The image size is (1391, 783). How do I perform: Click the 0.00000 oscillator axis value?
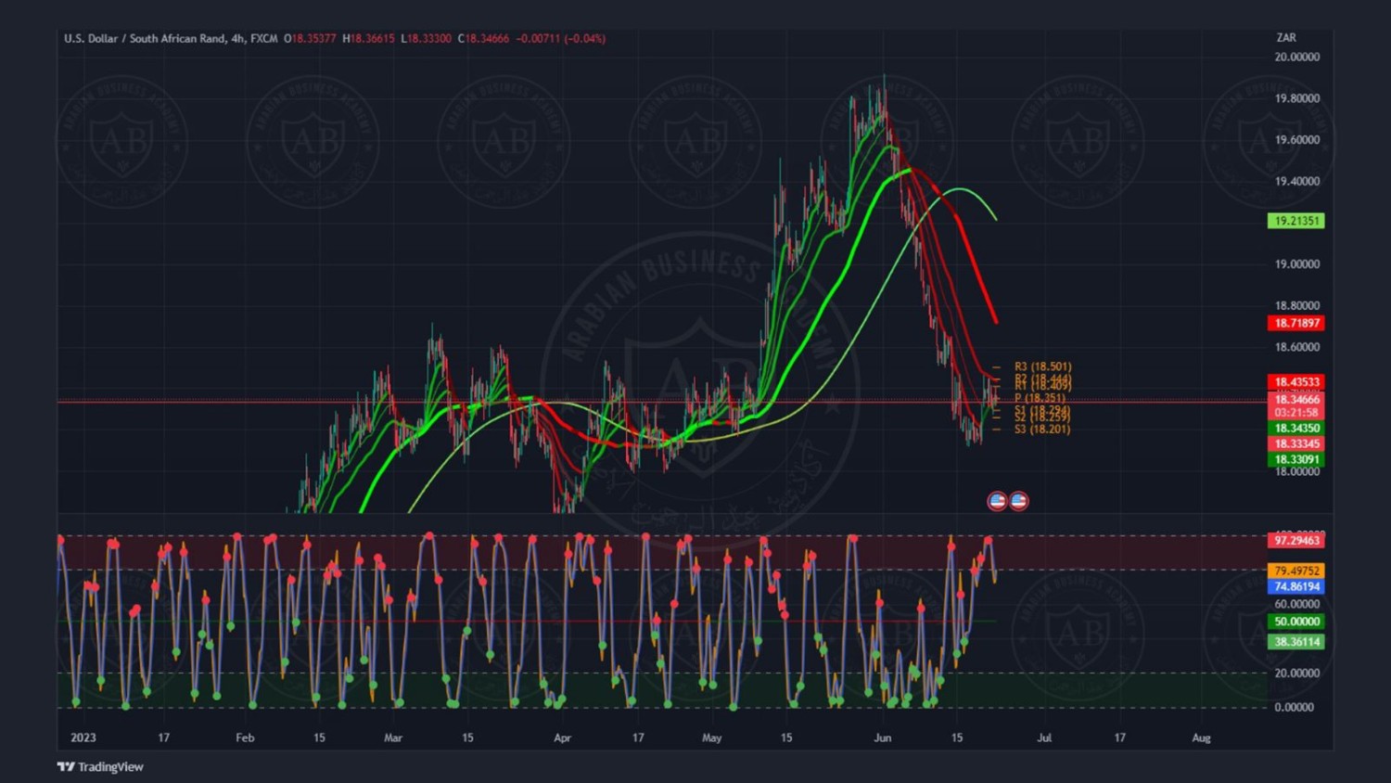(x=1295, y=707)
